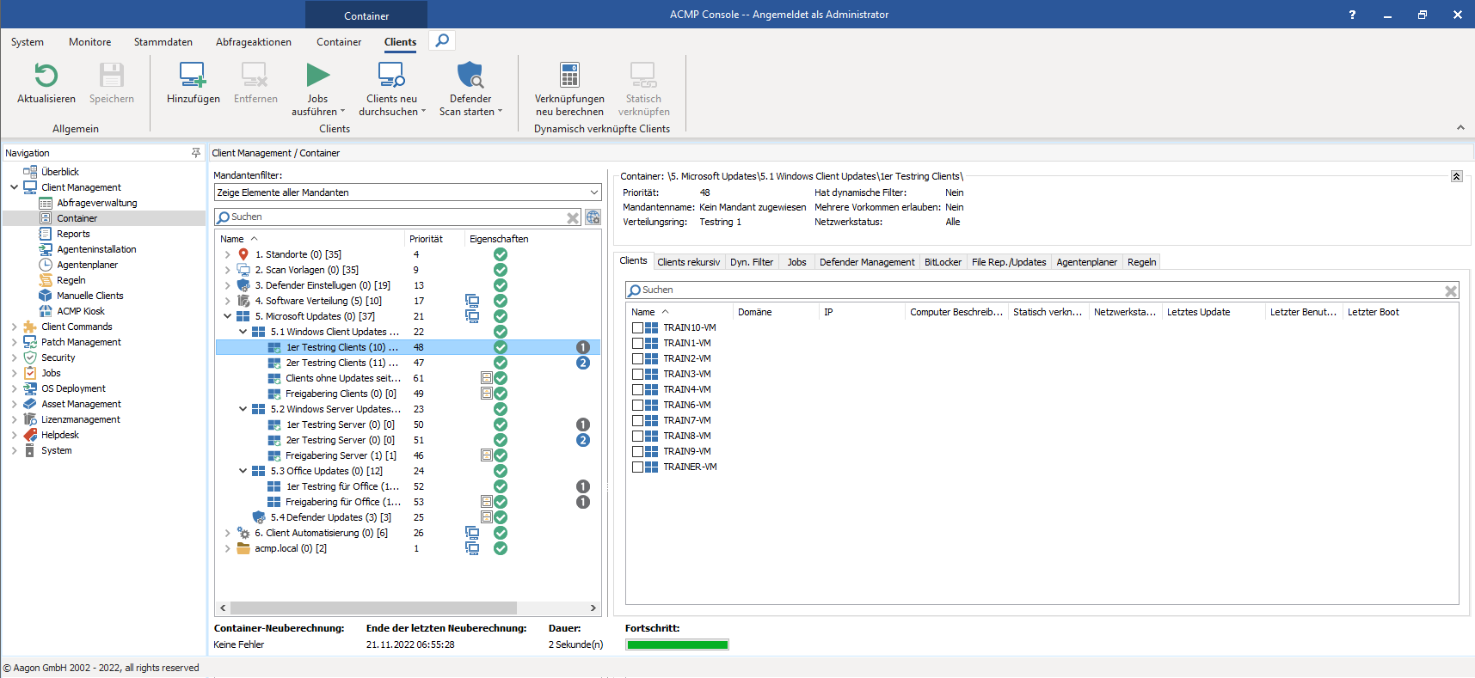Click the ribbon search magnifier icon
Viewport: 1475px width, 678px height.
pyautogui.click(x=442, y=40)
